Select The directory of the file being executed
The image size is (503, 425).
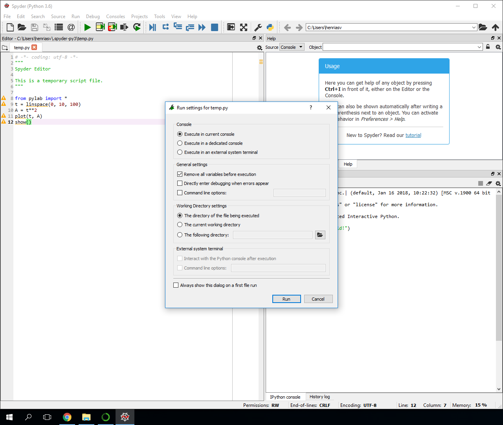pos(218,216)
